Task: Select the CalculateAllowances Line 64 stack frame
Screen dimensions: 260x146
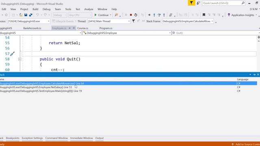Action: click(x=128, y=84)
